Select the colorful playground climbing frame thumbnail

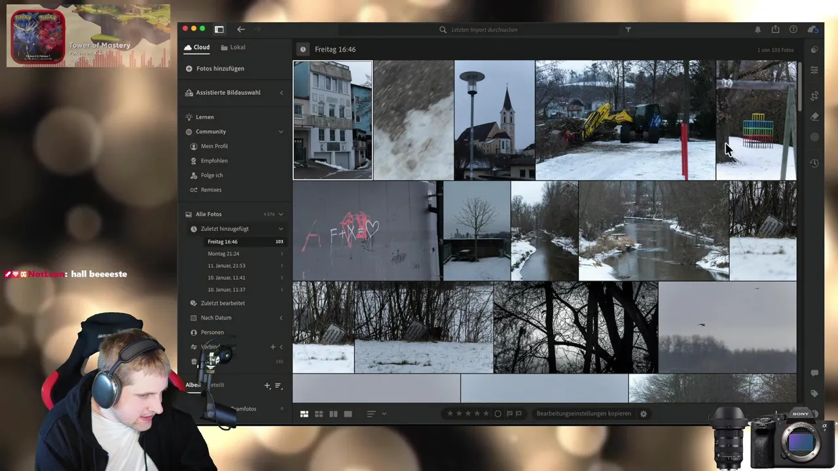click(756, 120)
